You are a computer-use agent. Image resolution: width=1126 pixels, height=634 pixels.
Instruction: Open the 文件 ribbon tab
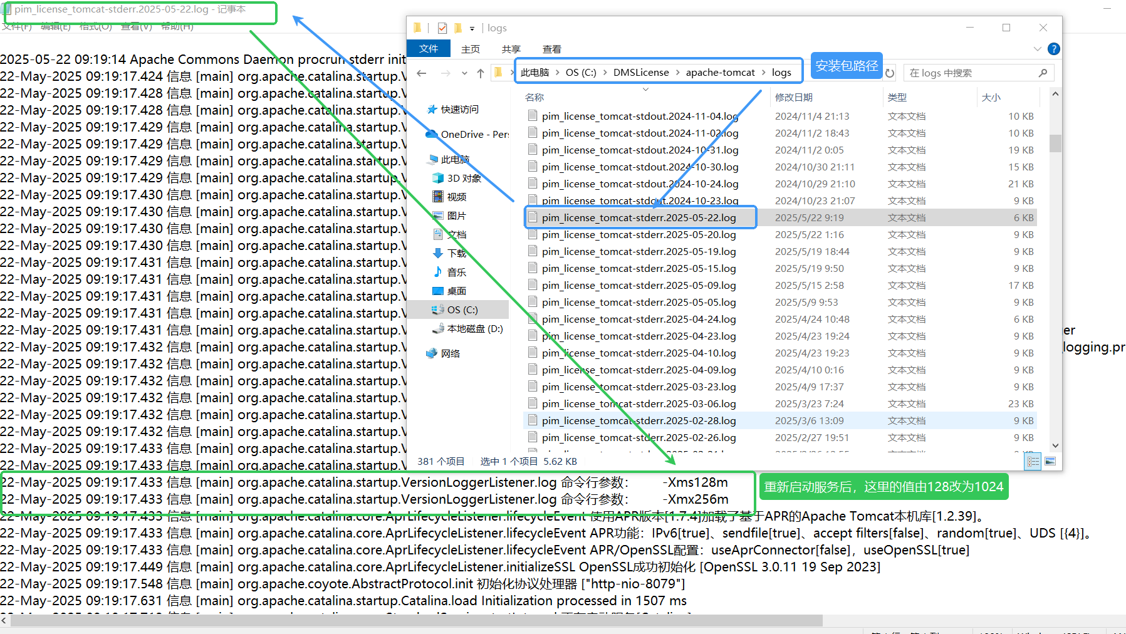tap(429, 48)
